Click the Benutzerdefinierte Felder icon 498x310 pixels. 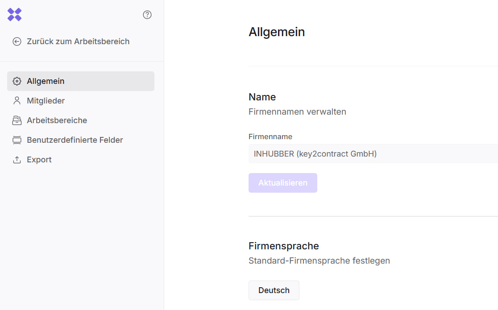click(x=17, y=140)
